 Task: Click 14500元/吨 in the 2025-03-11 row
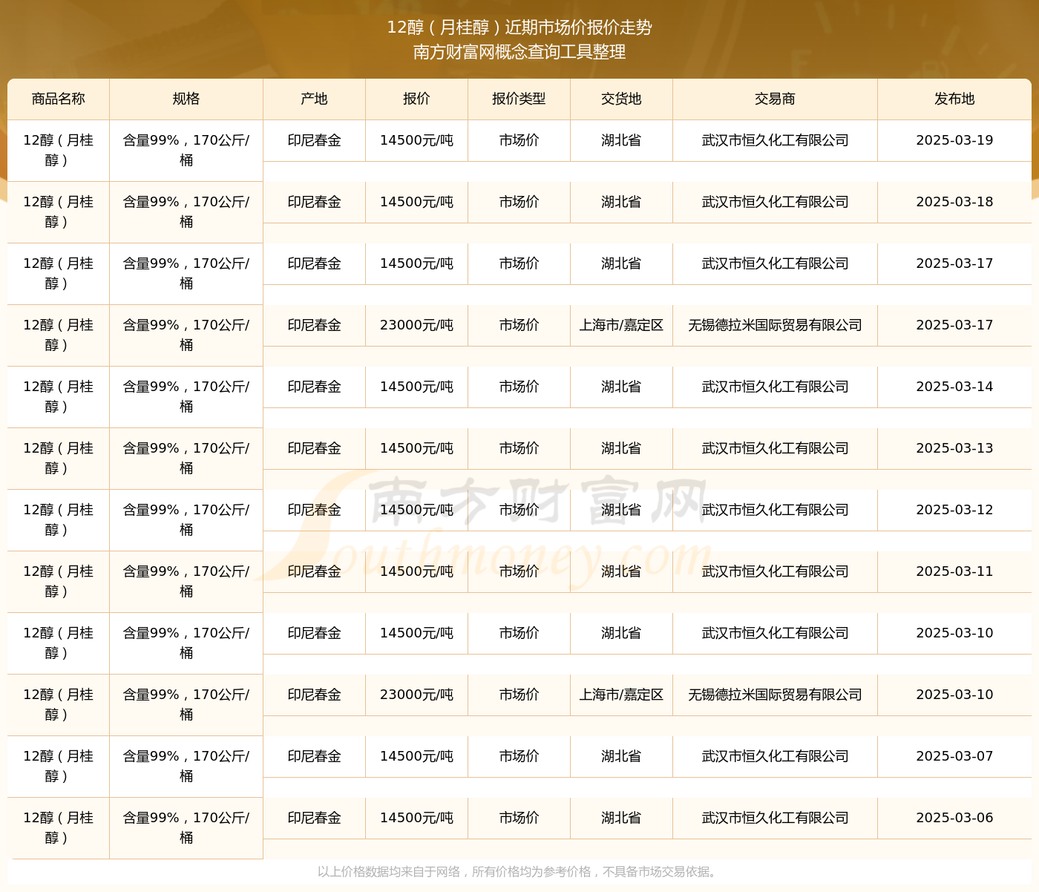point(416,571)
